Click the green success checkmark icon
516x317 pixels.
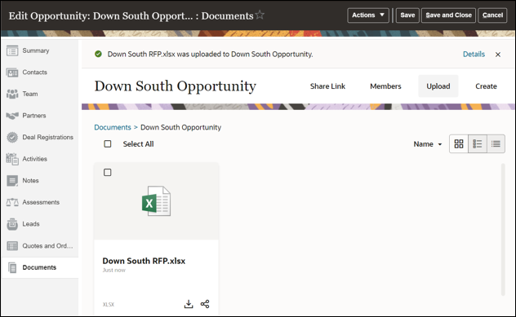pyautogui.click(x=98, y=55)
